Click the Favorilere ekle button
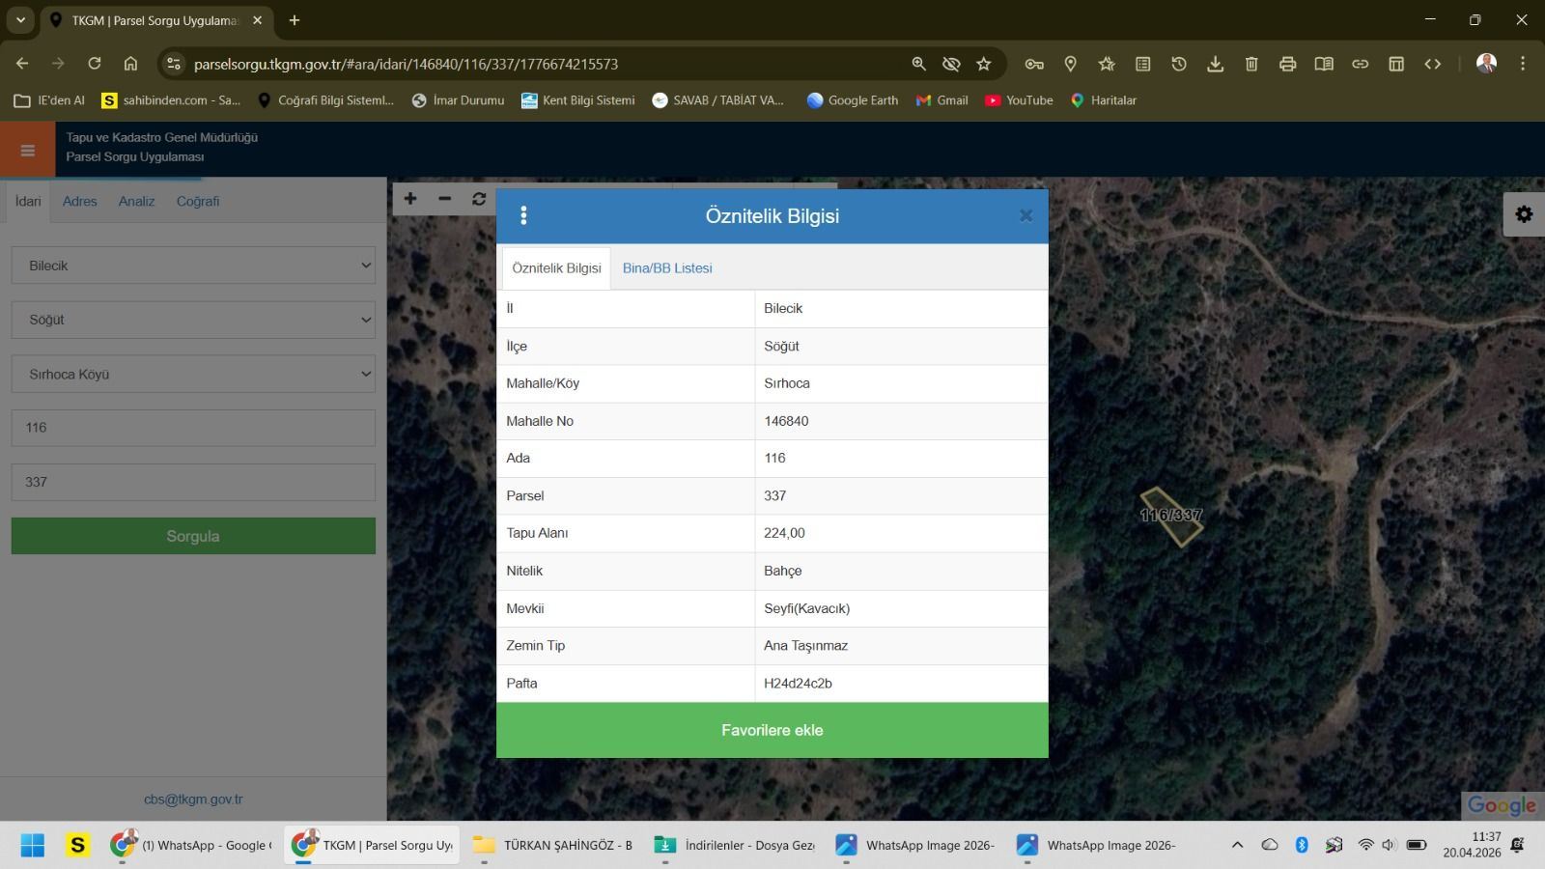This screenshot has width=1545, height=869. [x=772, y=730]
